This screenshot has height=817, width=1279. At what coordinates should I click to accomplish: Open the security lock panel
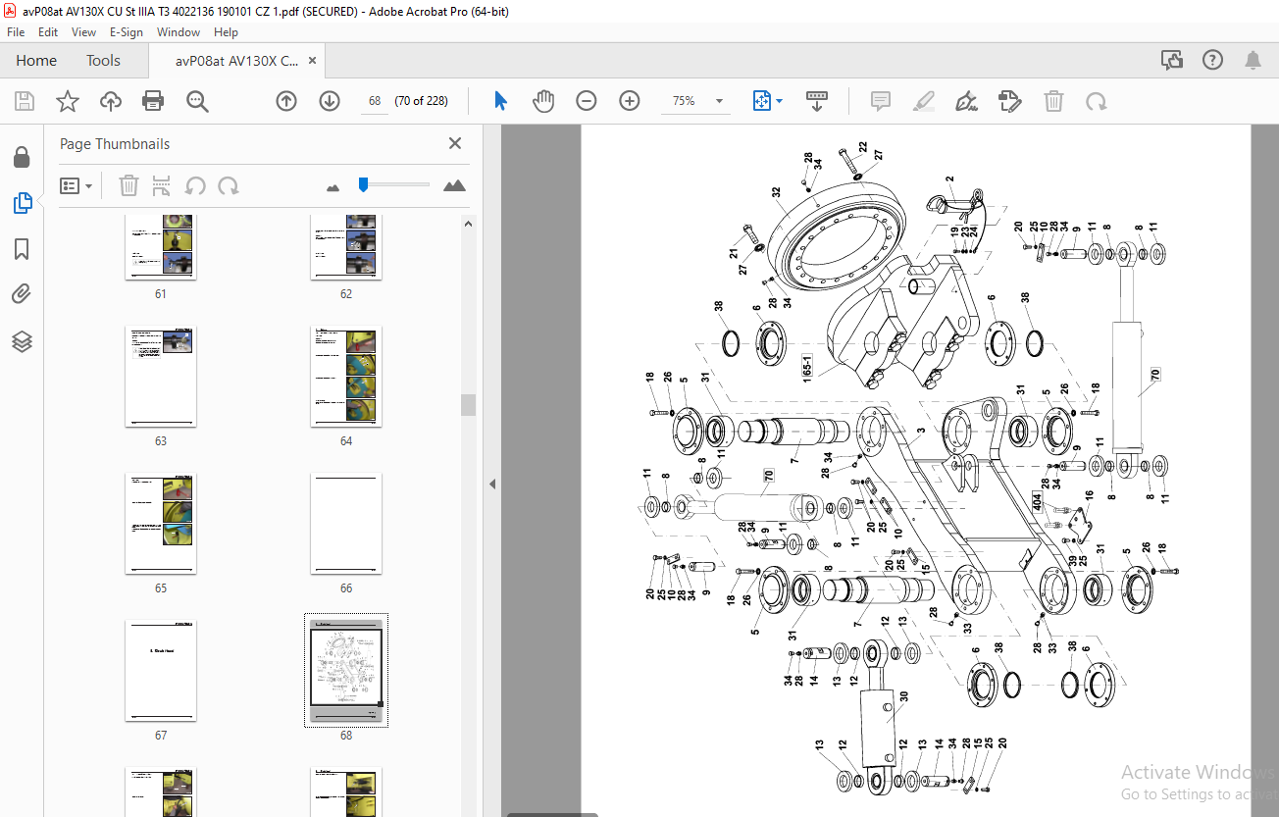tap(22, 157)
